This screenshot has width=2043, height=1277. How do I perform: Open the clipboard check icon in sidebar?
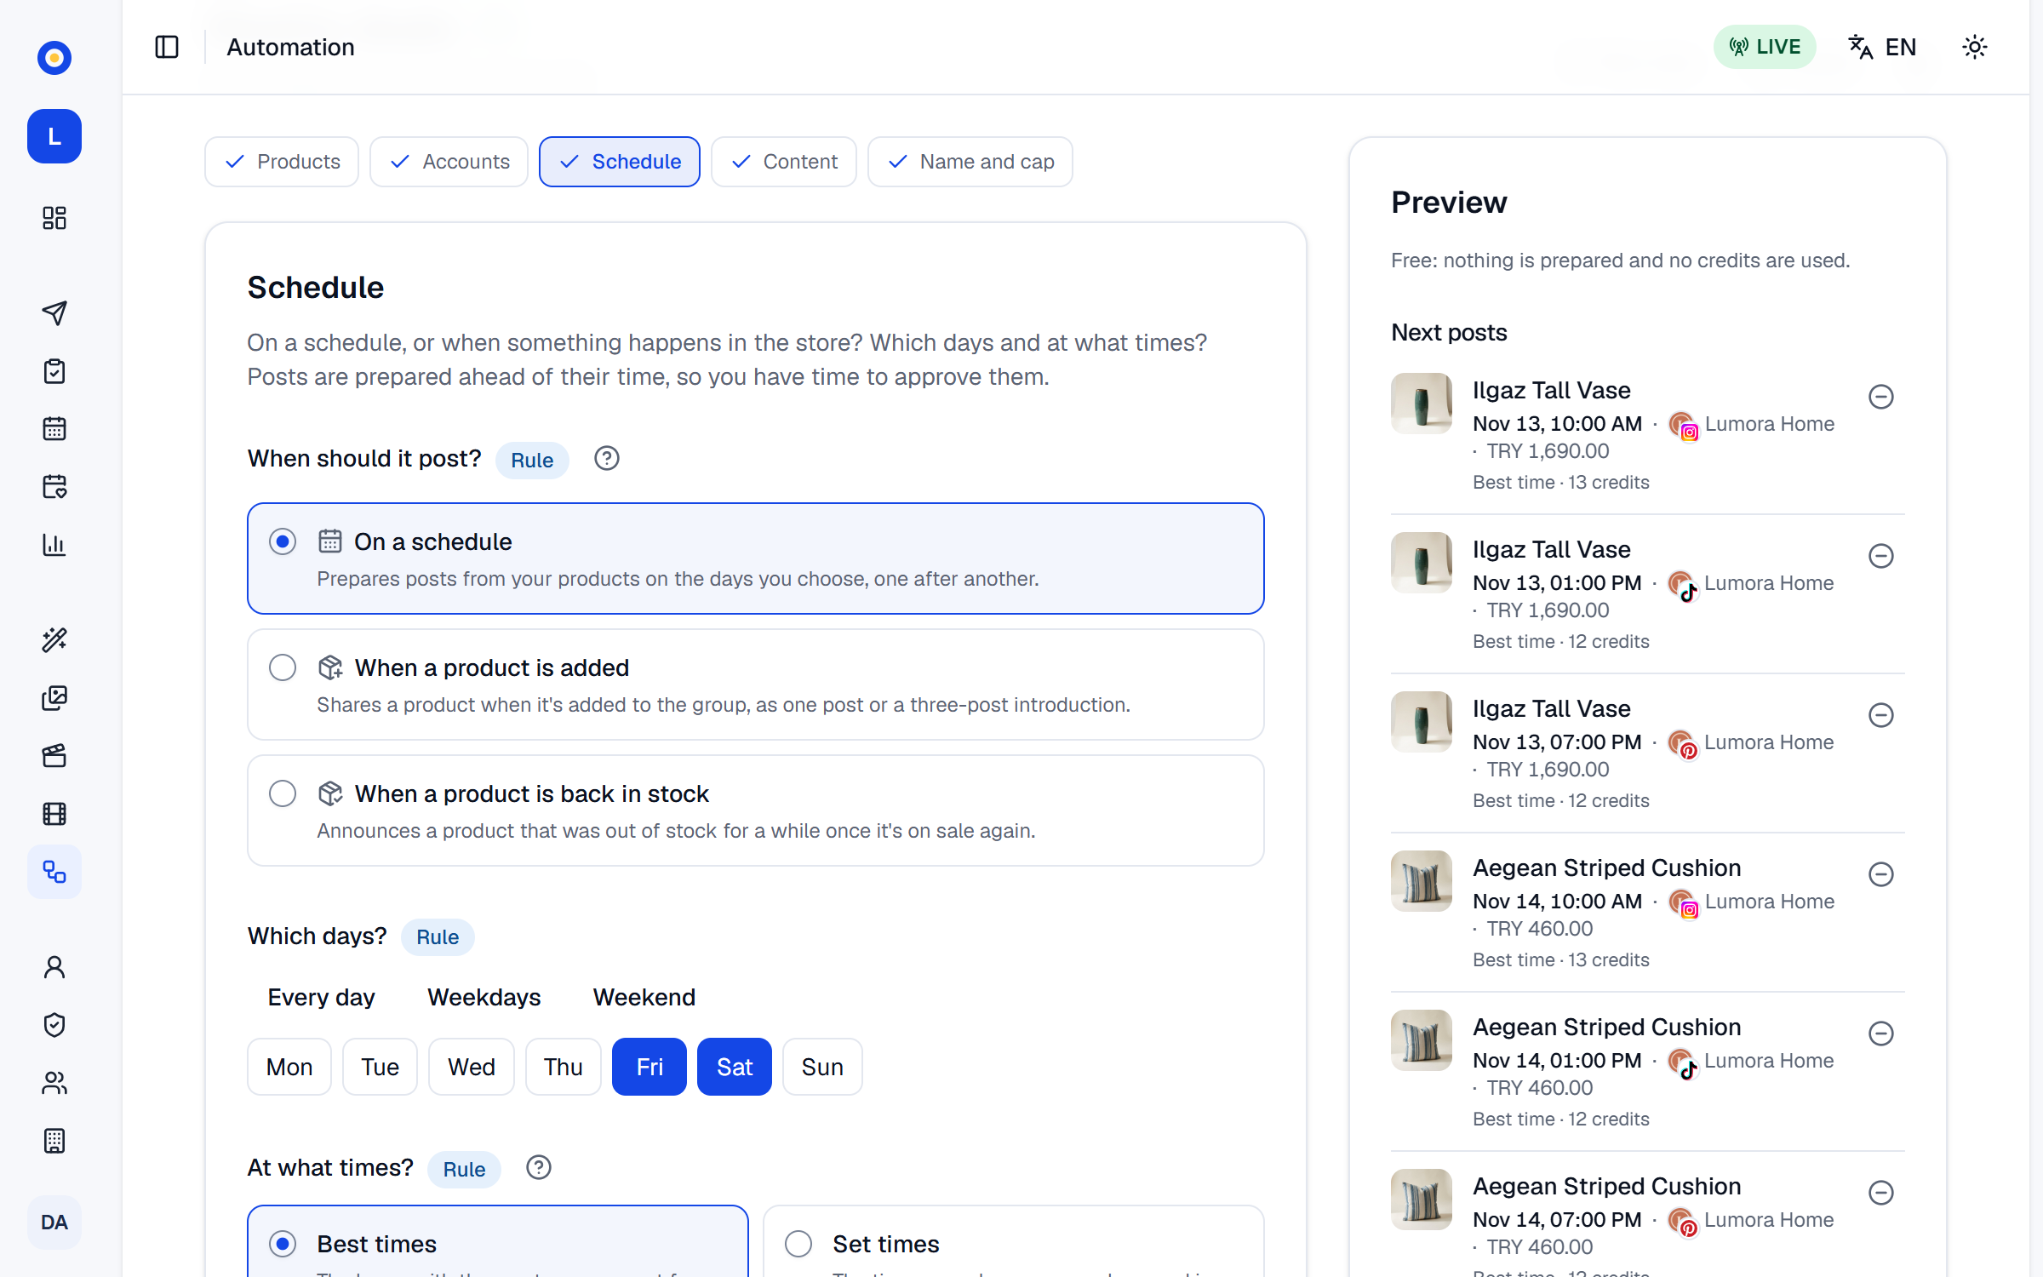tap(54, 371)
